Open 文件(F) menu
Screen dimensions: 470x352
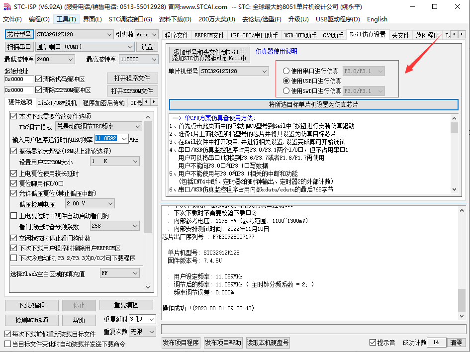pyautogui.click(x=12, y=19)
